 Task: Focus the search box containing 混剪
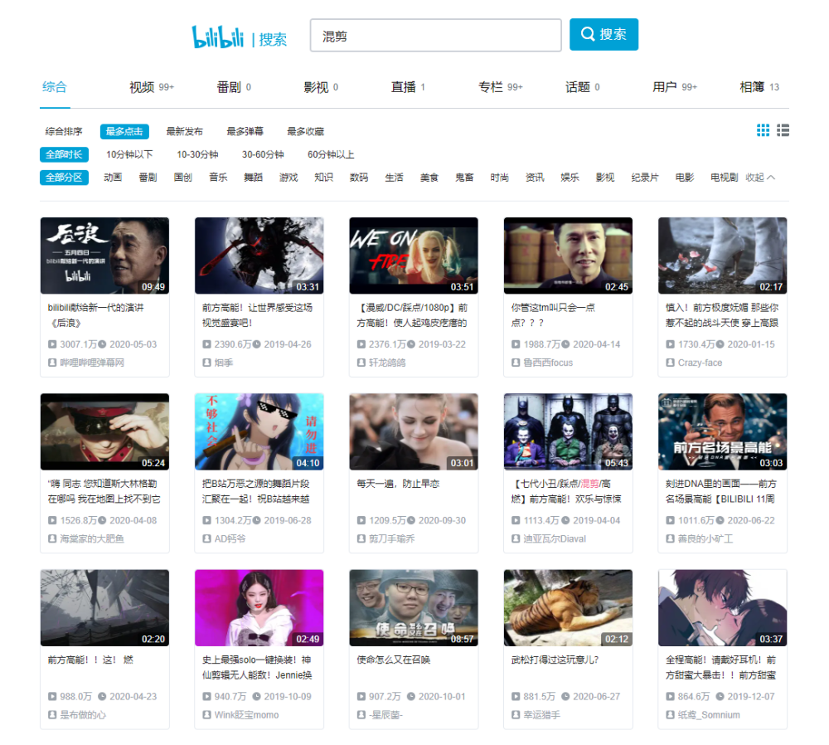click(436, 36)
